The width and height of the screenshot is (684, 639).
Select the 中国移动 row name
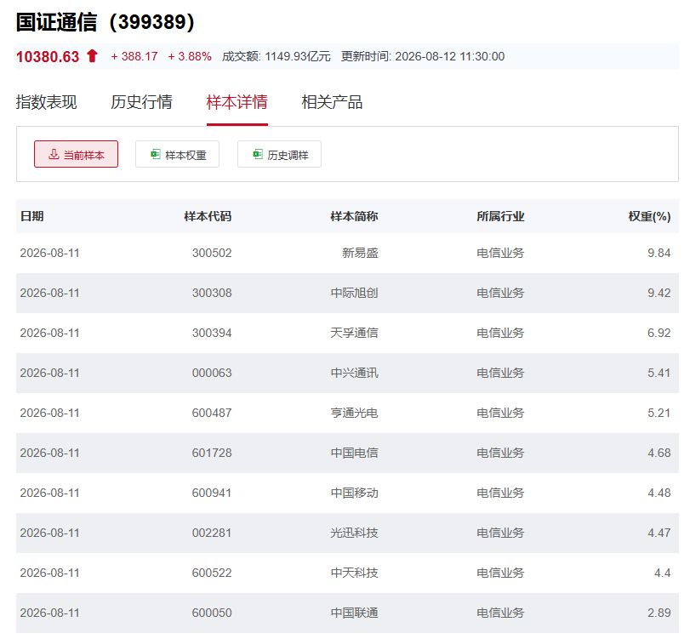click(354, 493)
